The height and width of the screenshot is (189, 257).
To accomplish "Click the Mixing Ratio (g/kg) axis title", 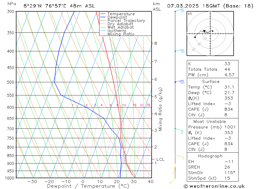I will click(160, 109).
